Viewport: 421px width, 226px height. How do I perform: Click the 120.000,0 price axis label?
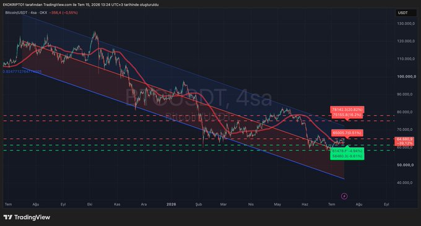coord(406,41)
